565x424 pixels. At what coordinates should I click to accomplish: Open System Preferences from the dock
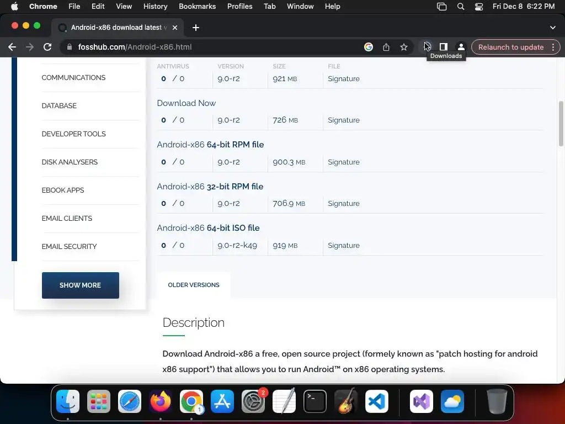tap(253, 401)
